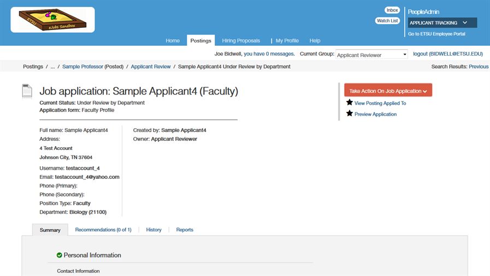
Task: Open the Hiring Proposals menu
Action: click(241, 41)
